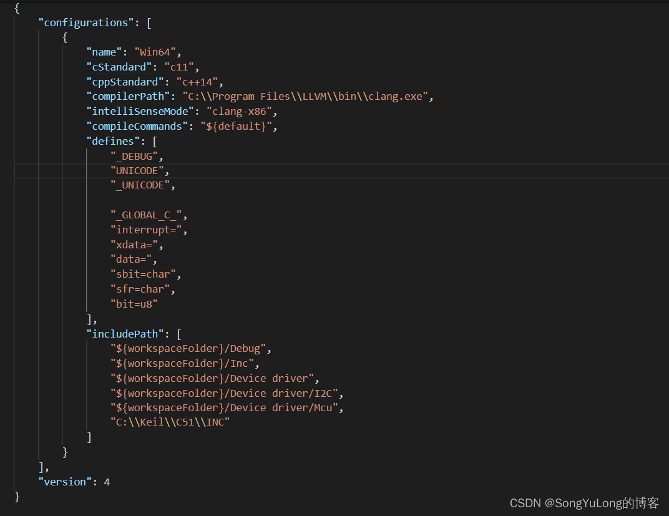Click the "C:\\Keil\\C51\\INC" include path
This screenshot has height=516, width=669.
[x=170, y=422]
